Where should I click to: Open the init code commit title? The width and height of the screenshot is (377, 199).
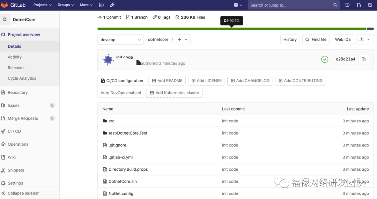point(125,57)
